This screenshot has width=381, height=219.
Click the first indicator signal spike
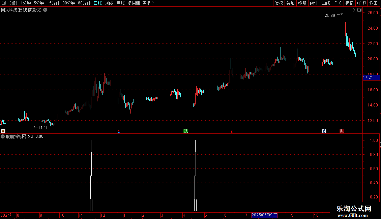[91, 176]
